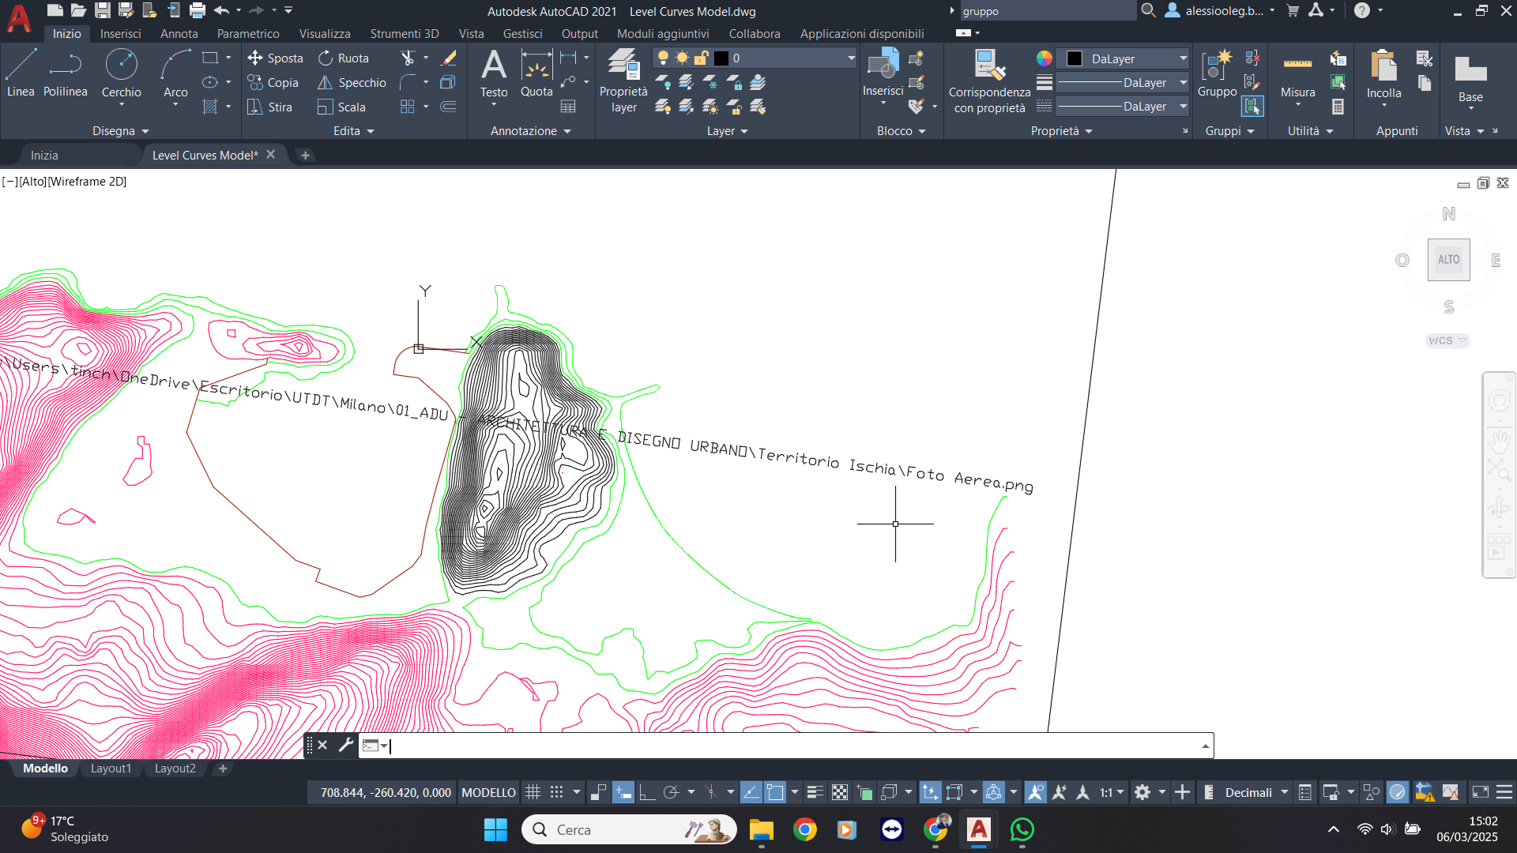Toggle object snap tracking in status bar
Image resolution: width=1517 pixels, height=853 pixels.
pos(751,792)
